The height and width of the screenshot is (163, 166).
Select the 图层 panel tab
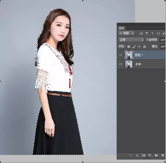[x=121, y=28]
